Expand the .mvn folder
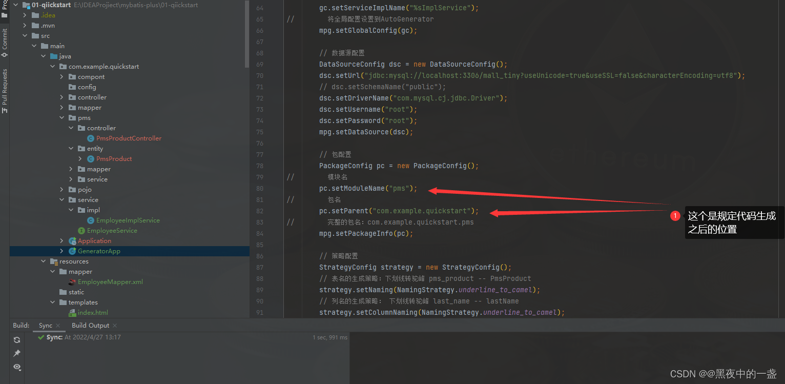 (x=25, y=25)
